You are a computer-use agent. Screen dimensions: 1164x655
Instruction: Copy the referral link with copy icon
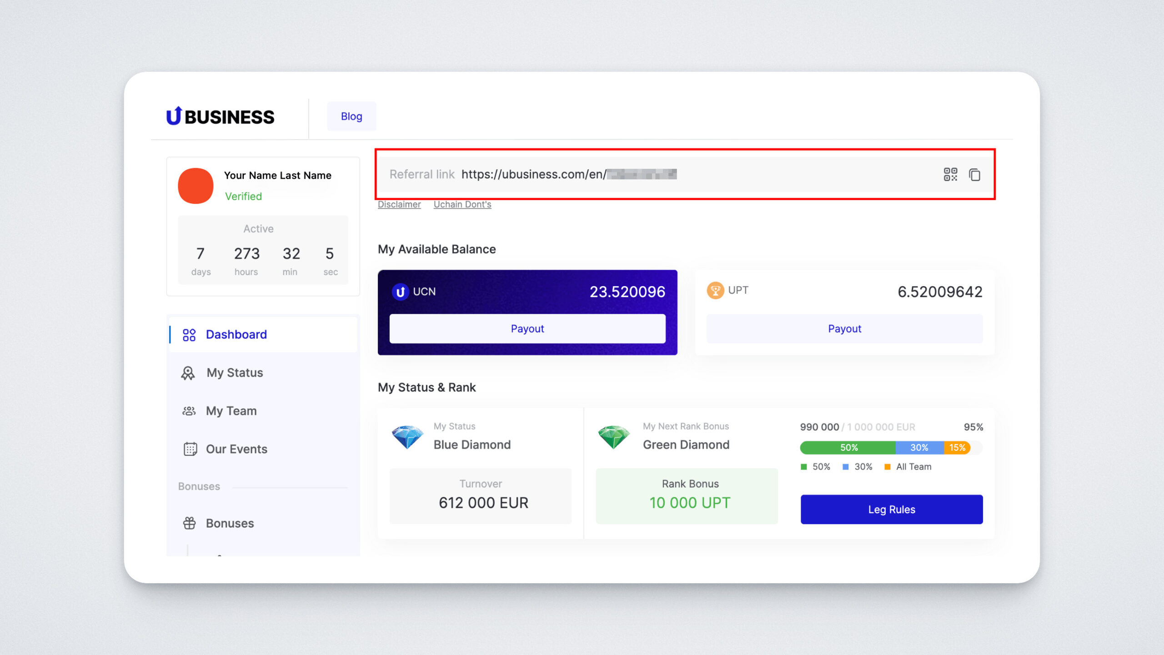(x=974, y=175)
